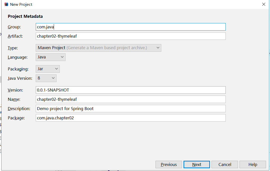Image resolution: width=270 pixels, height=171 pixels.
Task: Open the Packaging Jar dropdown
Action: click(x=48, y=69)
